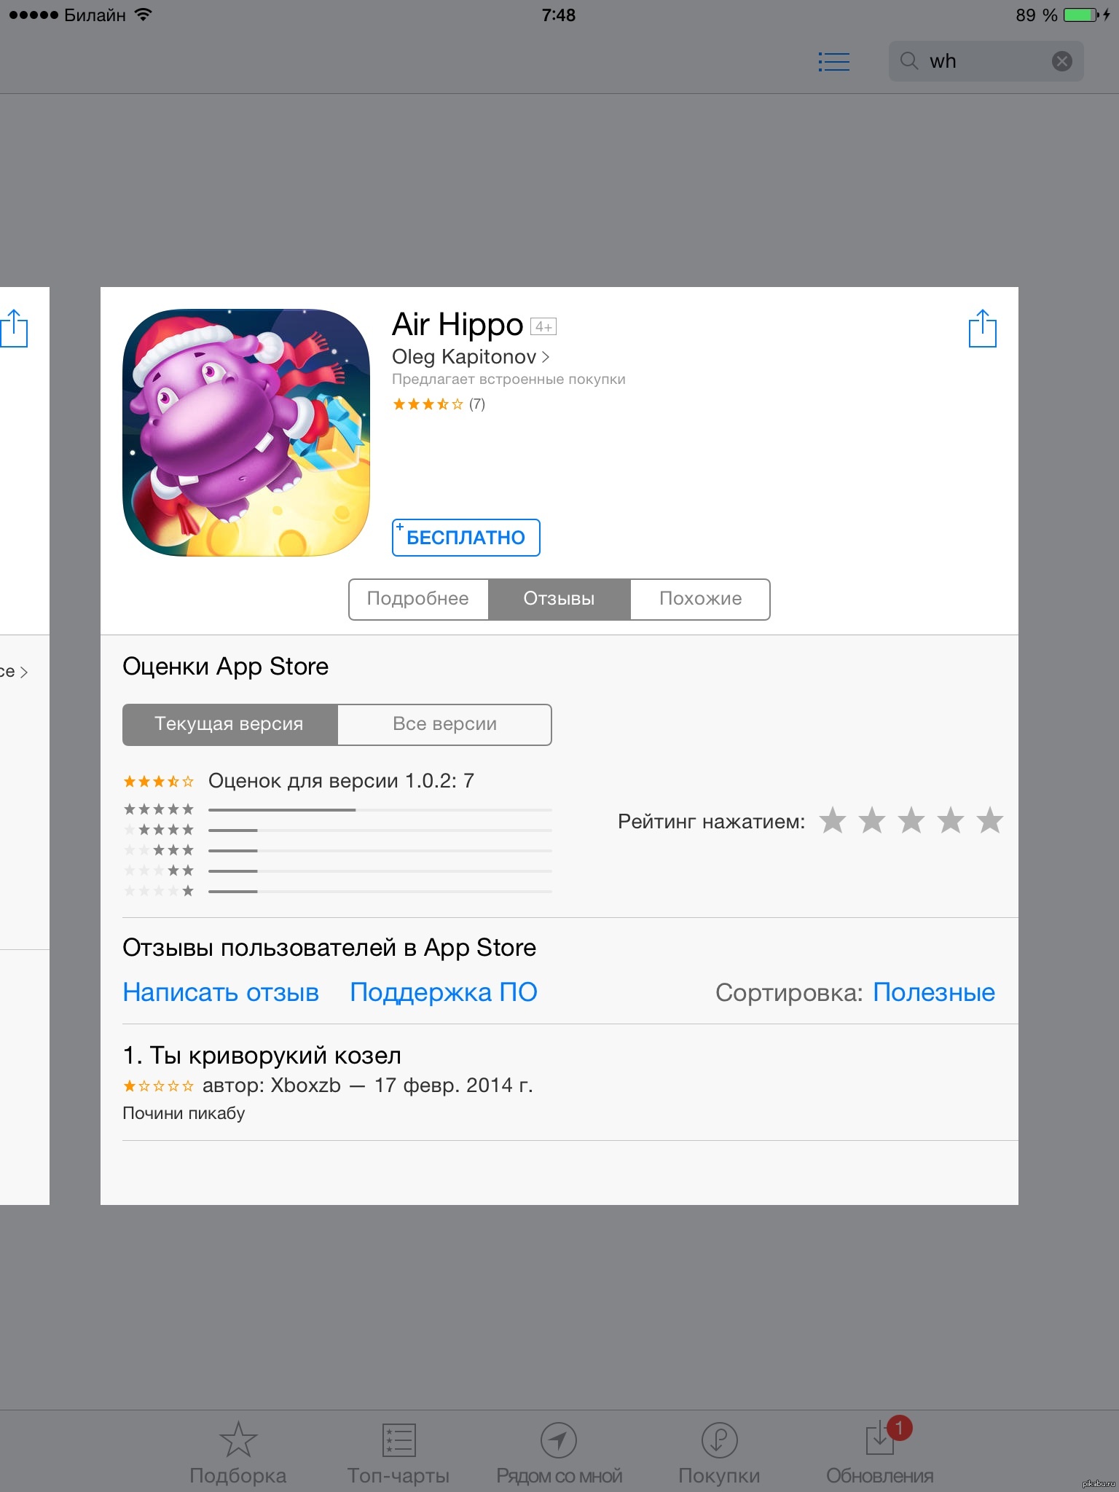Change sorting from Полезные

(x=933, y=992)
